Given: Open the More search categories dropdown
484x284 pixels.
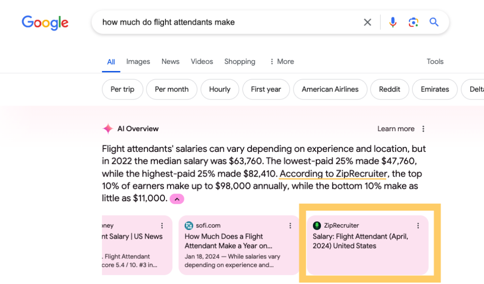Looking at the screenshot, I should (282, 62).
